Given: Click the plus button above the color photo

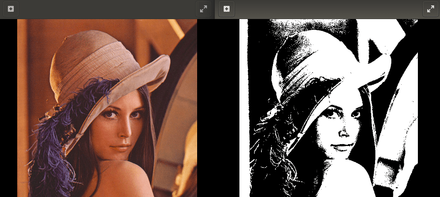Looking at the screenshot, I should (x=11, y=9).
